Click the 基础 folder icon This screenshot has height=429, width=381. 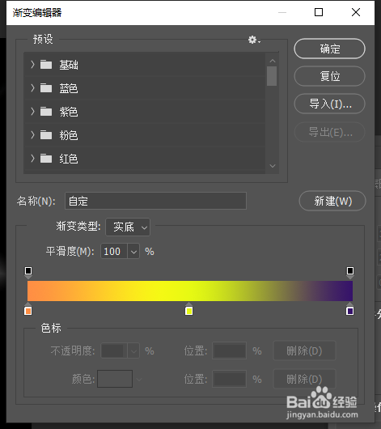(x=46, y=65)
